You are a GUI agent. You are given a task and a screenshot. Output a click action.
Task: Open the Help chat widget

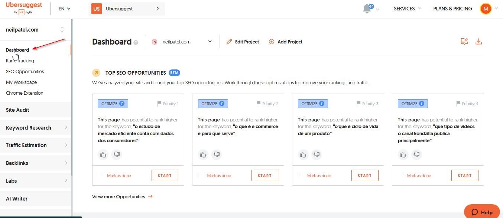[x=482, y=212]
